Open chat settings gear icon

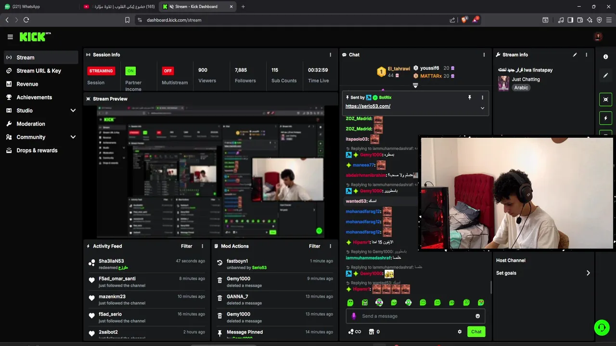[460, 332]
